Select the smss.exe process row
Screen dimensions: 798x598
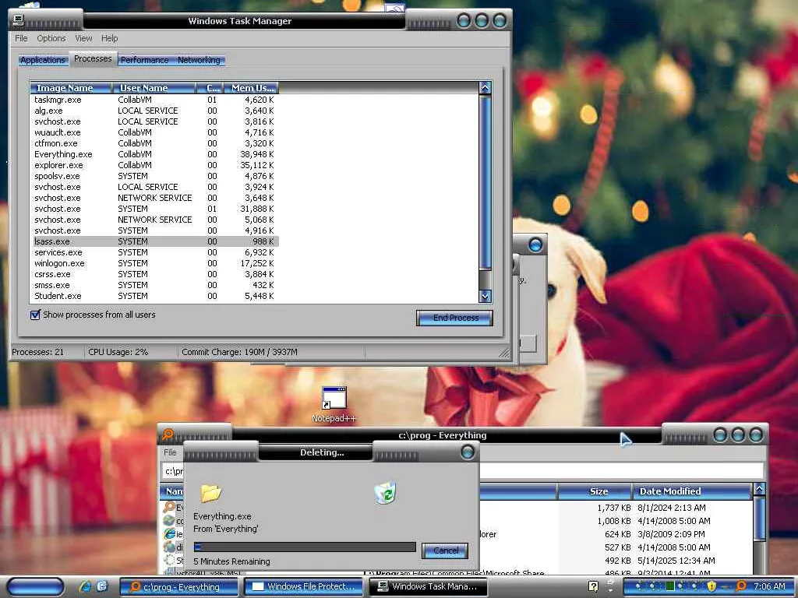(154, 285)
